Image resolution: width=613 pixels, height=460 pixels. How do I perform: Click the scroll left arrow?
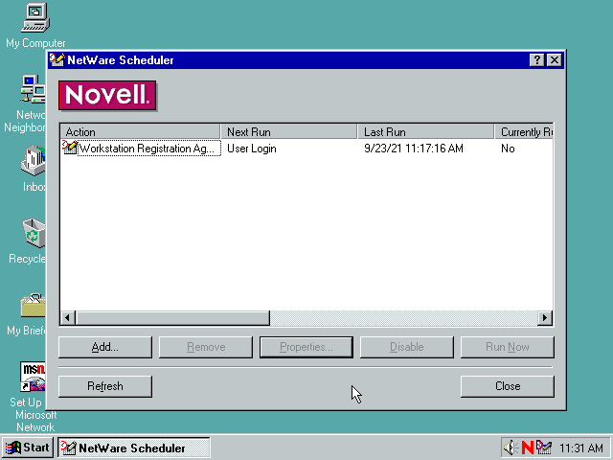pyautogui.click(x=68, y=317)
